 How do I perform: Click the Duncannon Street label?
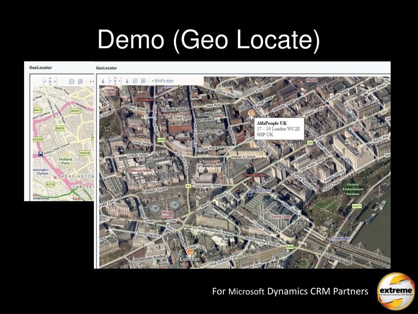point(208,186)
